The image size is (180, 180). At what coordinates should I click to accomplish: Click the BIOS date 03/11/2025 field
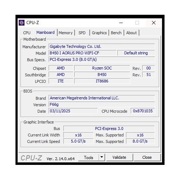[x=73, y=111]
